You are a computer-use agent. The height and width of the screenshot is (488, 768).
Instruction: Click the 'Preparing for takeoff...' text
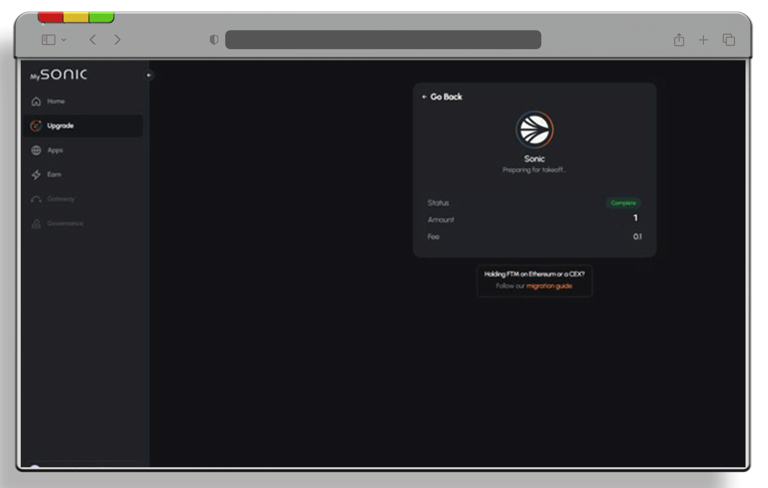tap(535, 170)
